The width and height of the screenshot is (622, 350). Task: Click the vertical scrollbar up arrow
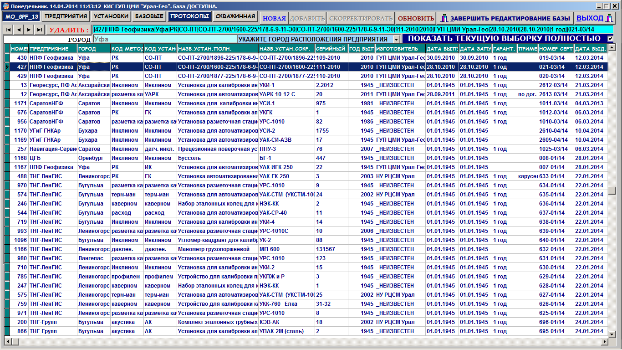click(x=613, y=47)
